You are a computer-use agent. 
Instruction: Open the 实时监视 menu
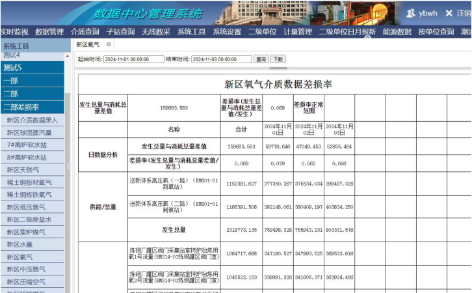pos(14,31)
